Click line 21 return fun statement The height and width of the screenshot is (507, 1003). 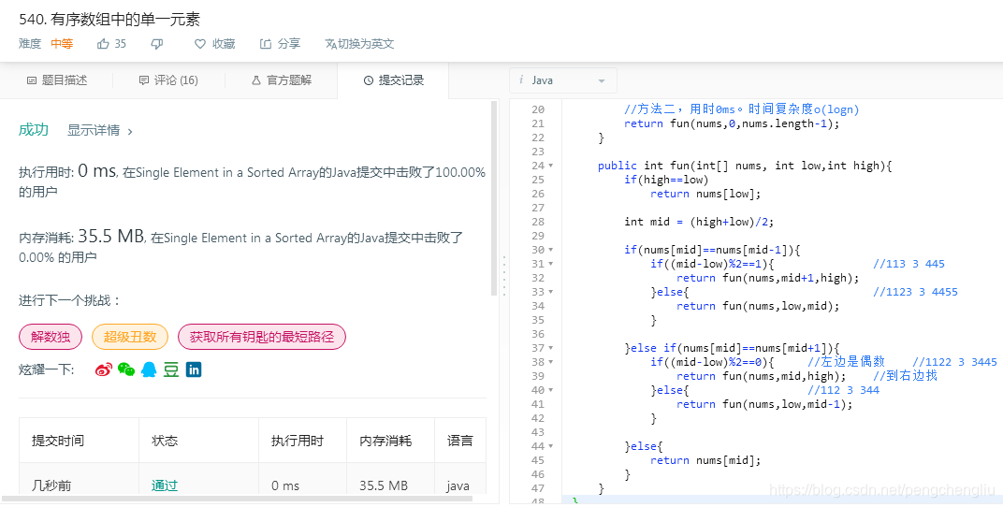[731, 123]
